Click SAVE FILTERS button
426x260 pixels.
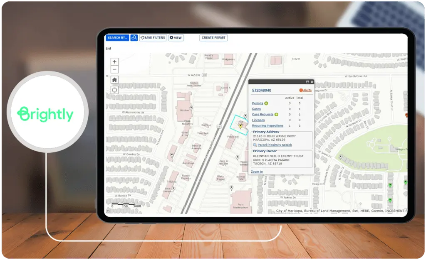pos(153,38)
